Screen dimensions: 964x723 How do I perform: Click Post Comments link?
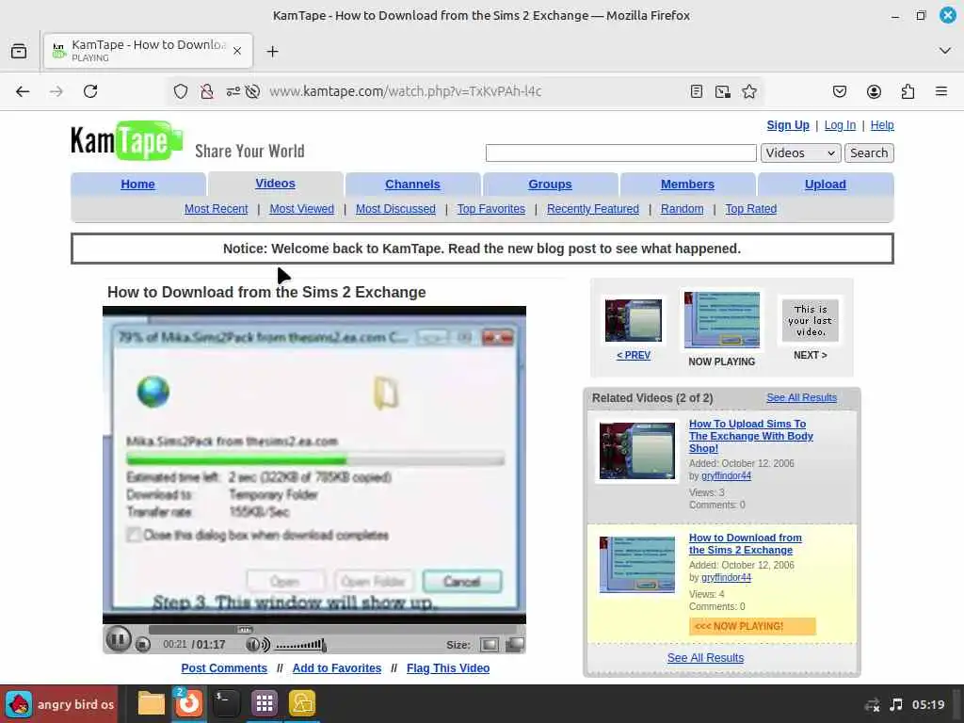(x=224, y=668)
